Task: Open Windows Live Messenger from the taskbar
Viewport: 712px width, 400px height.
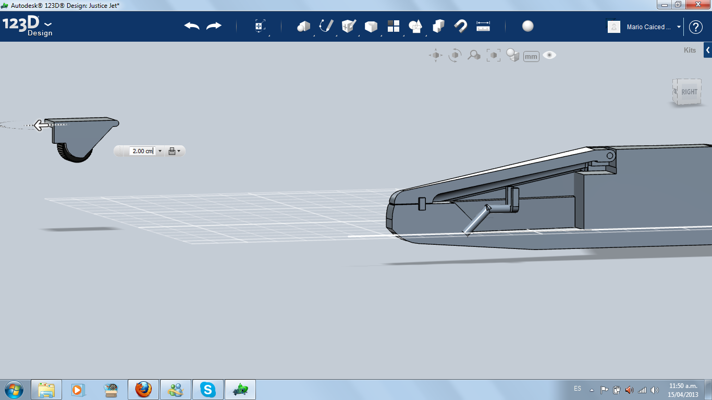Action: tap(176, 390)
